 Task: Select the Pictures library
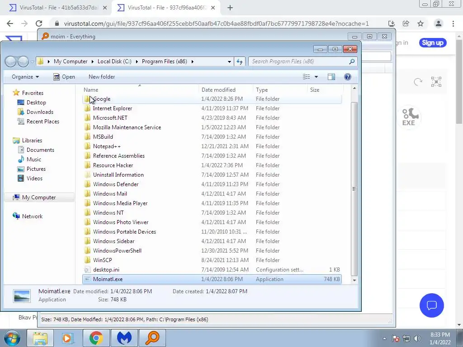(x=36, y=169)
